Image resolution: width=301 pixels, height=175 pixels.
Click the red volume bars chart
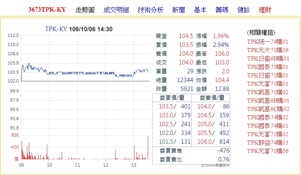[x=85, y=148]
